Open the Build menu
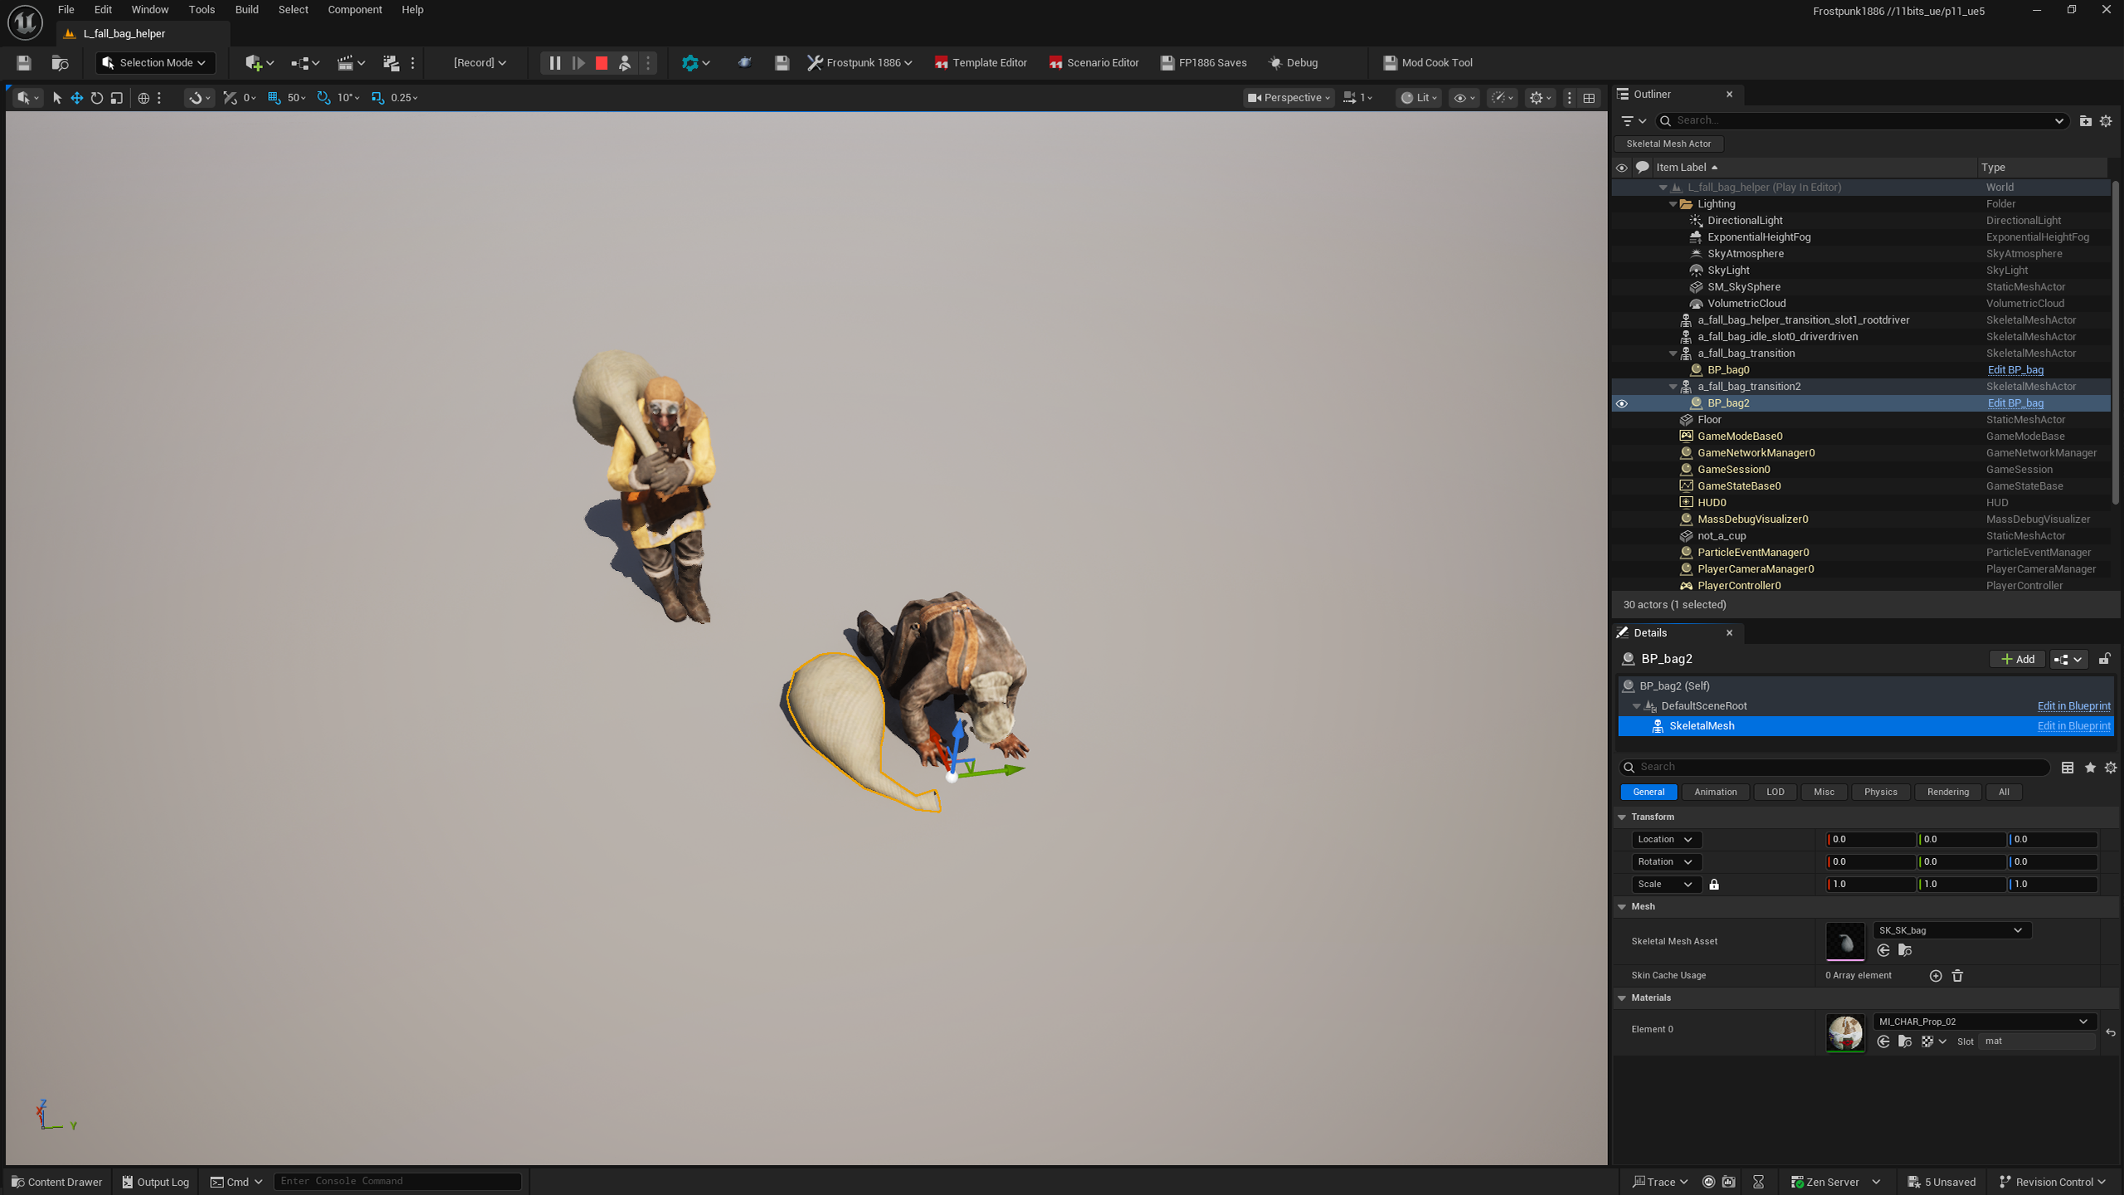Viewport: 2124px width, 1195px height. click(x=246, y=10)
